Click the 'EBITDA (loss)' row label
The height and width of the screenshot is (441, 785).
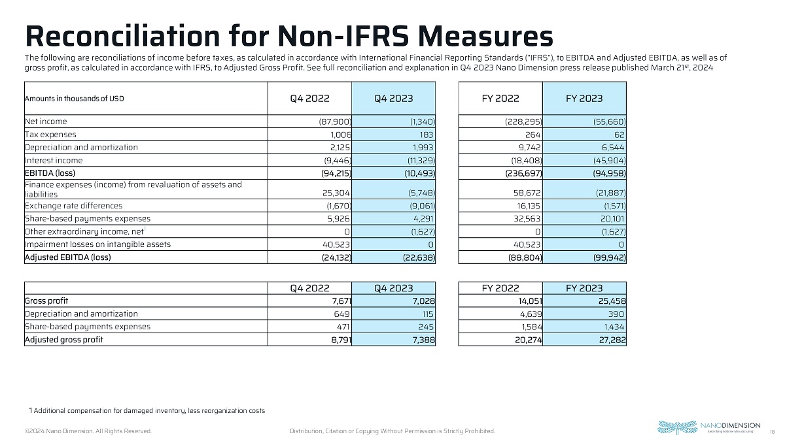(50, 172)
